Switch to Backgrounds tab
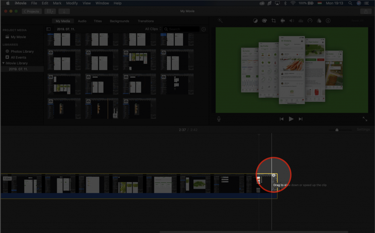Viewport: 375px width, 233px height. pos(119,21)
